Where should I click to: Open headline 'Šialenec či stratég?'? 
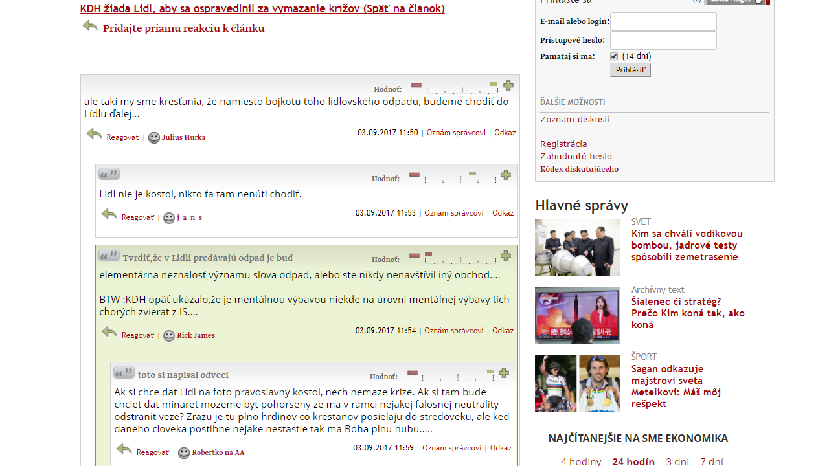coord(688,313)
